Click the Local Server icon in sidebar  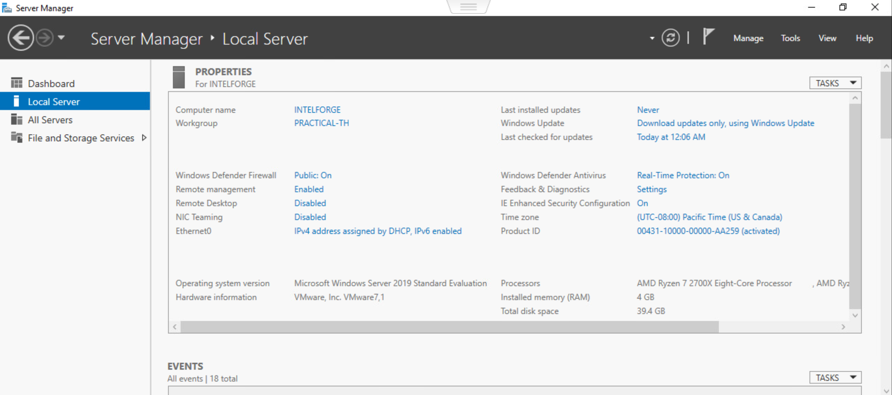[17, 101]
